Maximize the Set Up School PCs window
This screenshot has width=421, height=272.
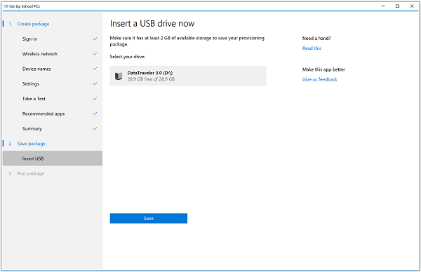[x=397, y=6]
